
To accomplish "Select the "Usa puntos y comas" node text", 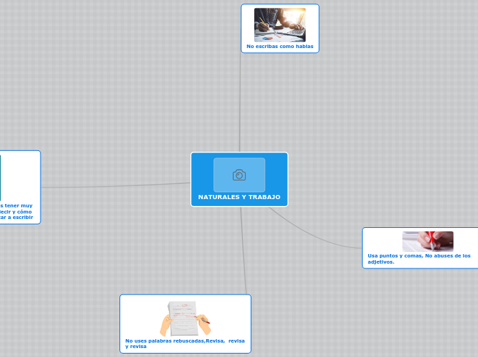I will [419, 258].
